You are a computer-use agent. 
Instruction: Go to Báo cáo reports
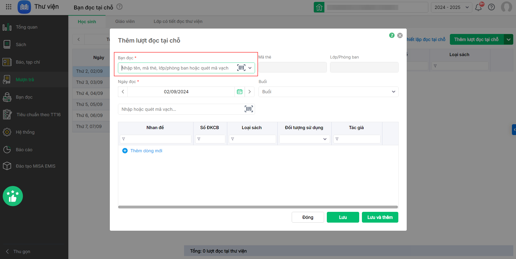34,150
